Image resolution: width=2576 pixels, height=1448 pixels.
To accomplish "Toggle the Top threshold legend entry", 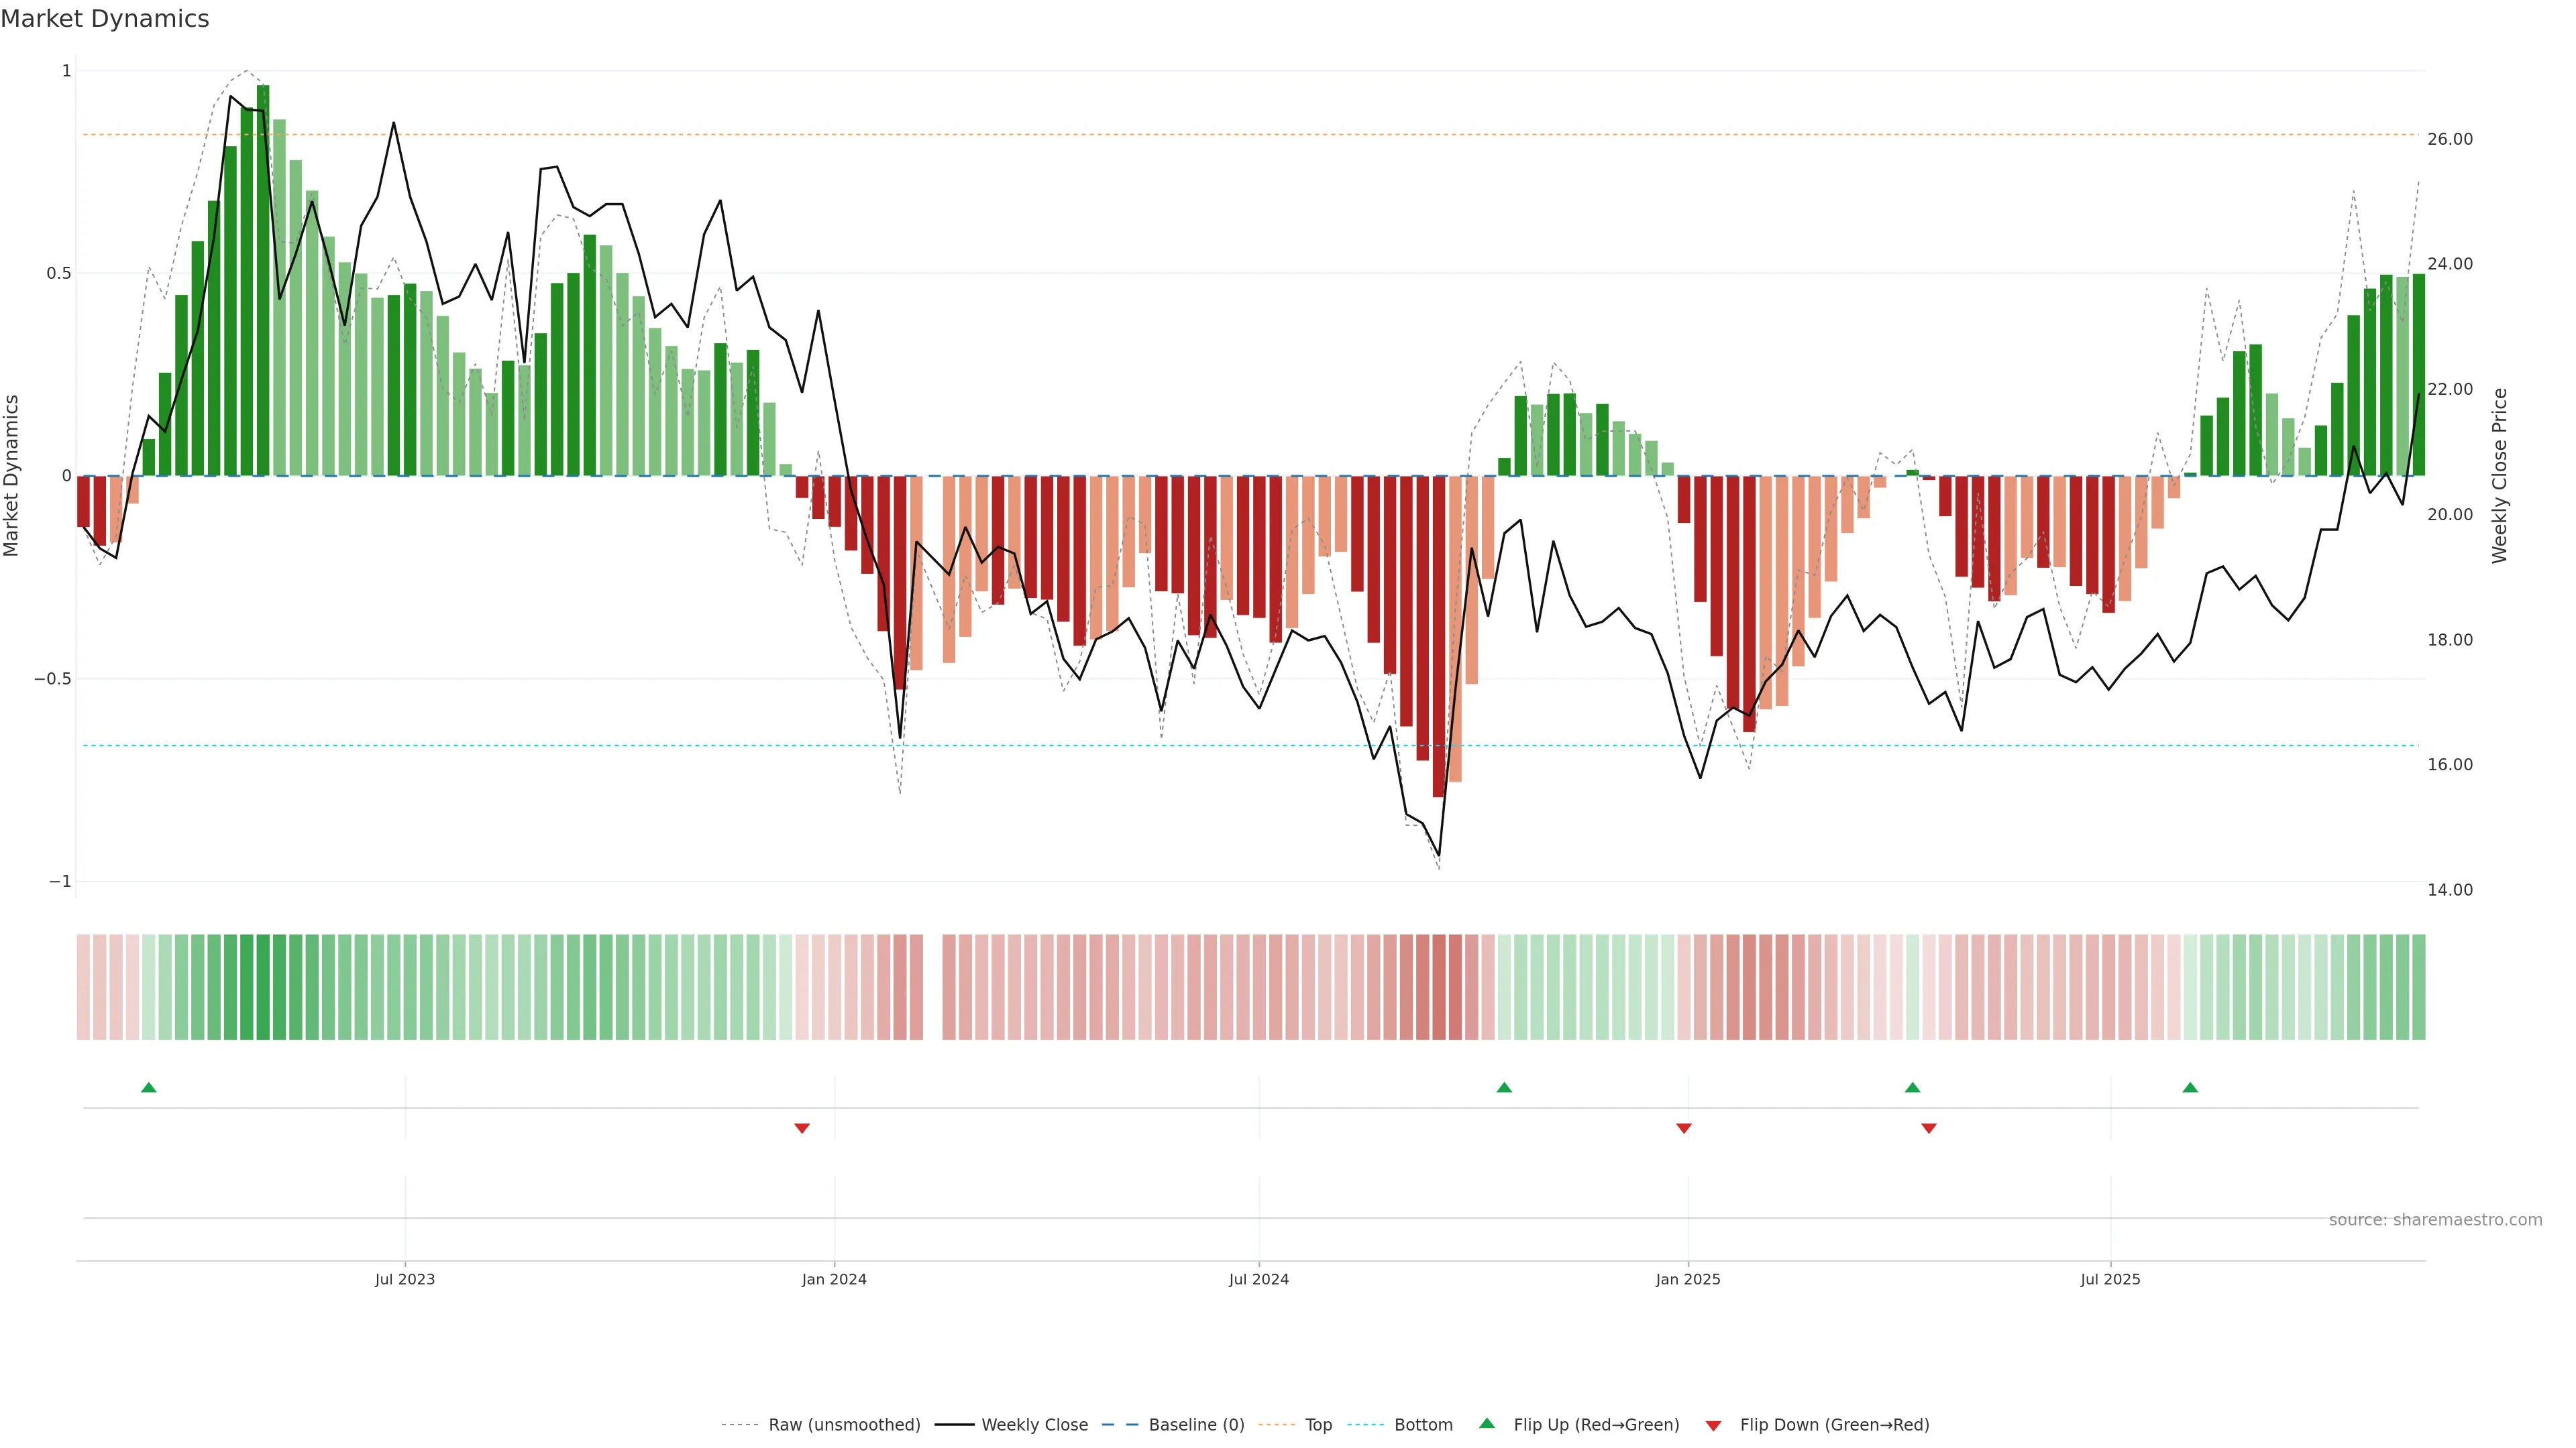I will click(1318, 1425).
